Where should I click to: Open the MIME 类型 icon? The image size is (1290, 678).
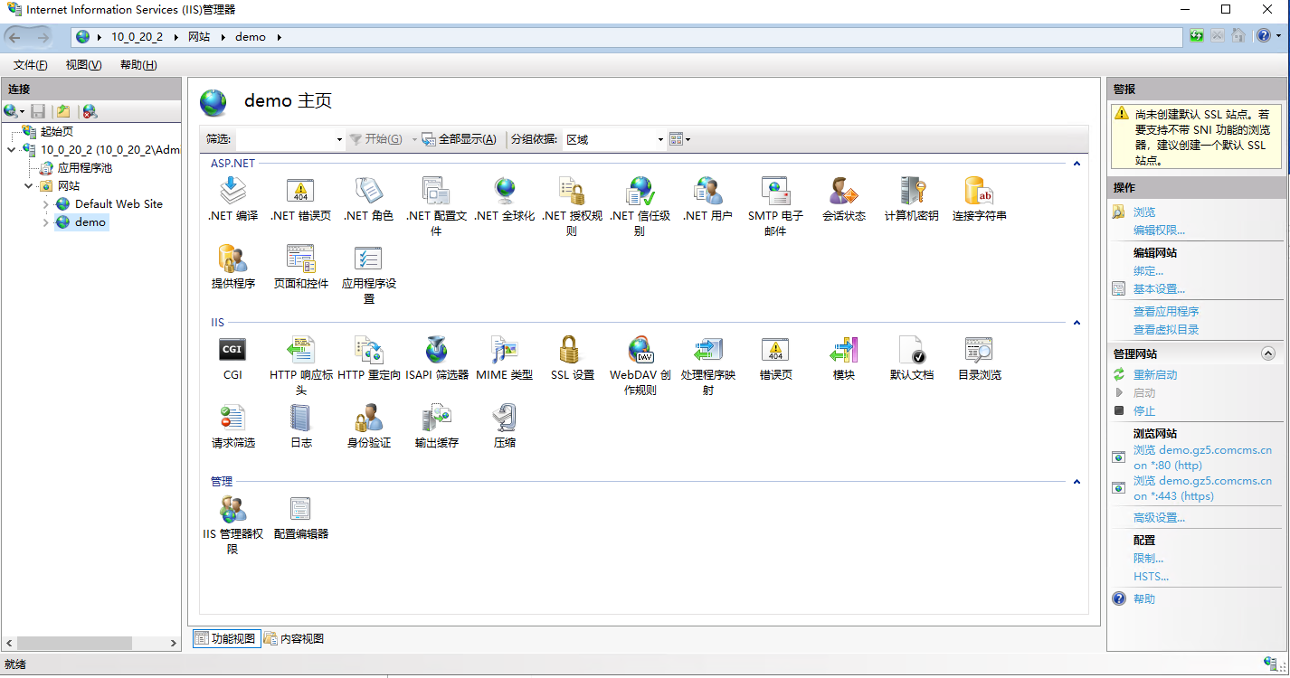tap(504, 358)
